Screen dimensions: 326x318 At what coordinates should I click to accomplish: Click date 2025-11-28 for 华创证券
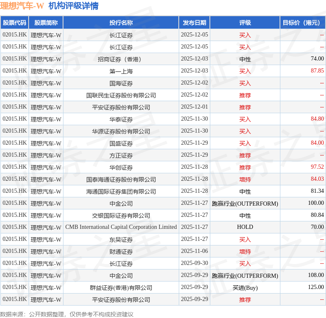tap(195, 167)
